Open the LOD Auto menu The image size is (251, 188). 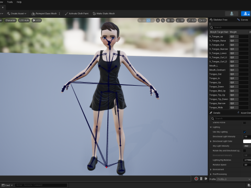coord(24,20)
